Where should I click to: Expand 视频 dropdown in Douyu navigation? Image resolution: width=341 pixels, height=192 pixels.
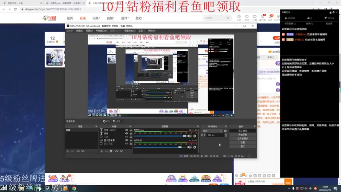pos(110,18)
